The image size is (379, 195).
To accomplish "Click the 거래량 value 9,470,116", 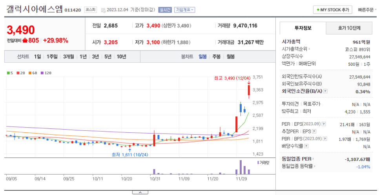I will (x=245, y=25).
